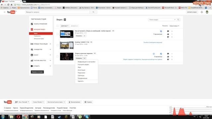Click the search magnifier button in header
Screen dimensions: 212x119
[93, 12]
